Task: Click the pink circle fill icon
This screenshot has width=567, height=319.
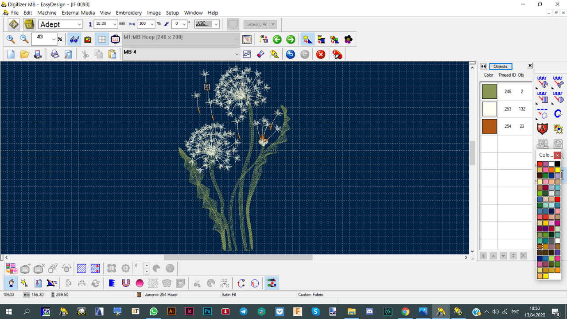Action: (140, 283)
